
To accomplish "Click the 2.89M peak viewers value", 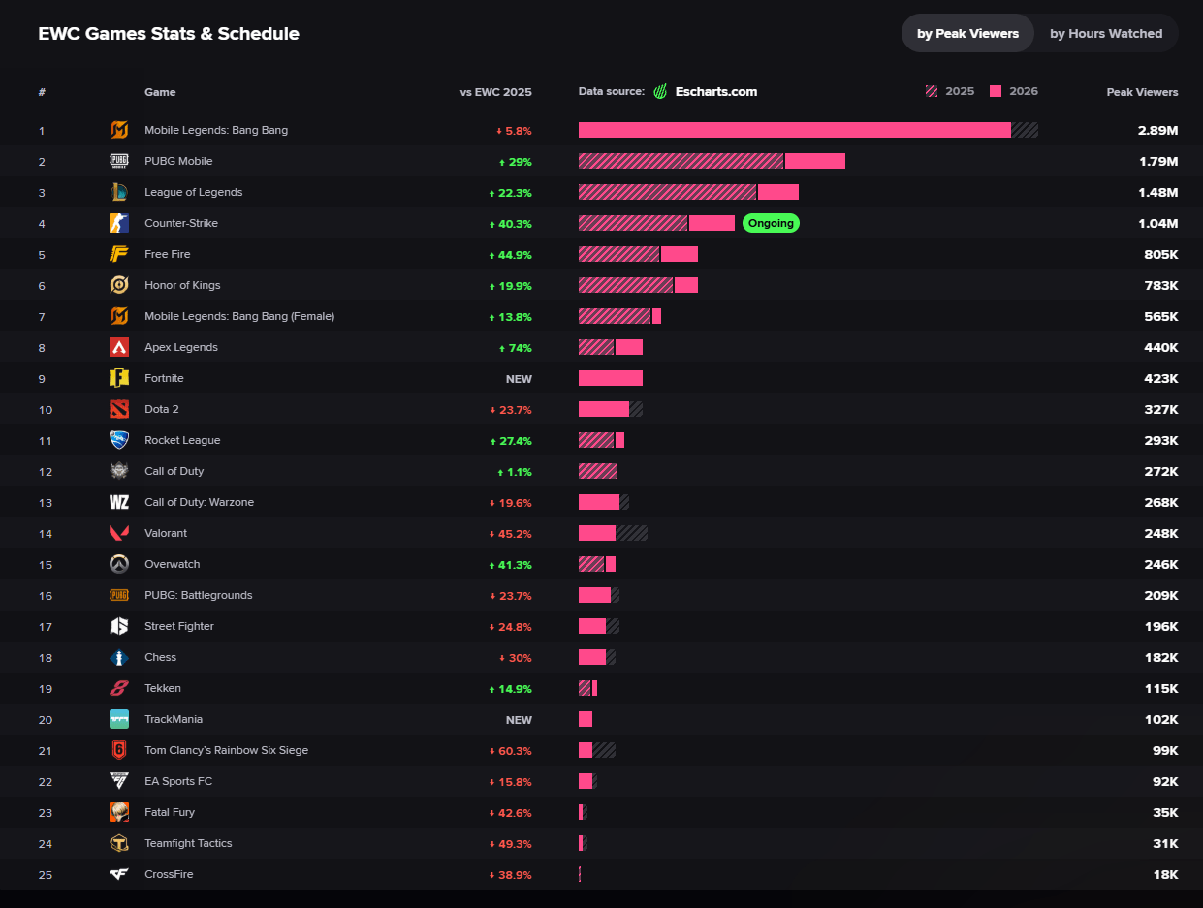I will point(1158,130).
